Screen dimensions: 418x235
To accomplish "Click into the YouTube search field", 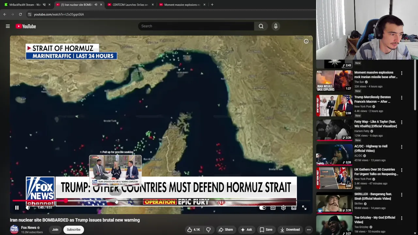I will [196, 26].
